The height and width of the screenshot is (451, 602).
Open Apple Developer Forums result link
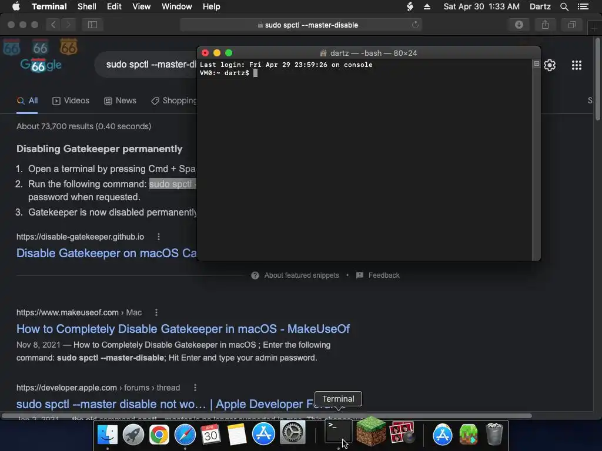click(x=165, y=404)
